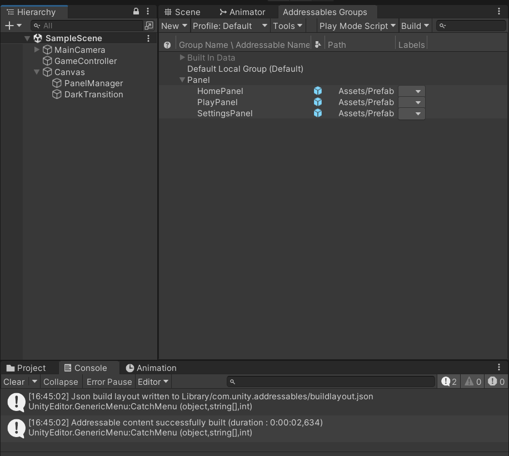Click the SampleScene Unity scene icon

click(x=38, y=38)
